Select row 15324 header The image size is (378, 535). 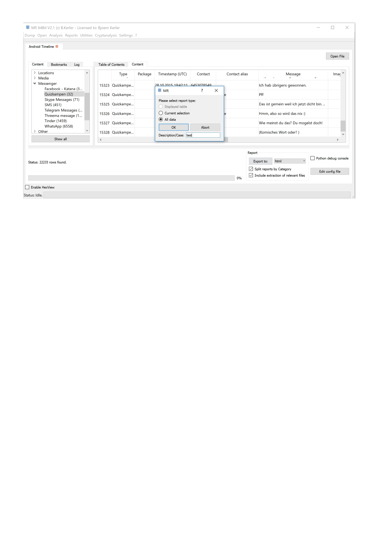[x=104, y=95]
